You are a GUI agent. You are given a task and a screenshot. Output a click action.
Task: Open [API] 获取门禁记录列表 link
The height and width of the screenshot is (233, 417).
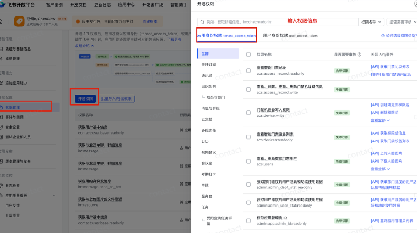[390, 66]
